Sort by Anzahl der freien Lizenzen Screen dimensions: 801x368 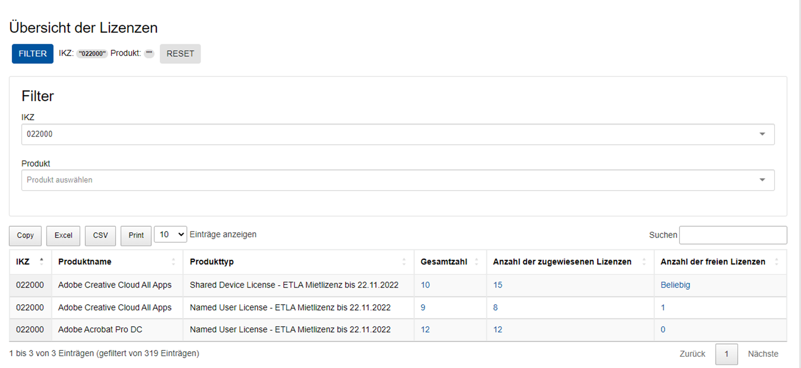click(777, 262)
